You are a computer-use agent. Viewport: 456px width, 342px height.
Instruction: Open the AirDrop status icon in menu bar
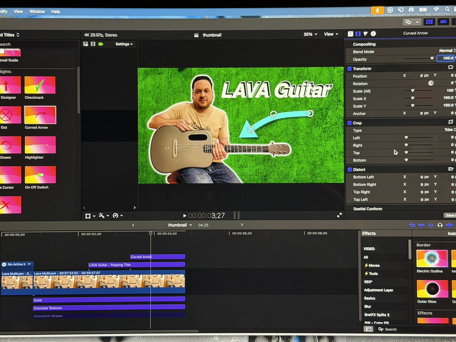411,9
